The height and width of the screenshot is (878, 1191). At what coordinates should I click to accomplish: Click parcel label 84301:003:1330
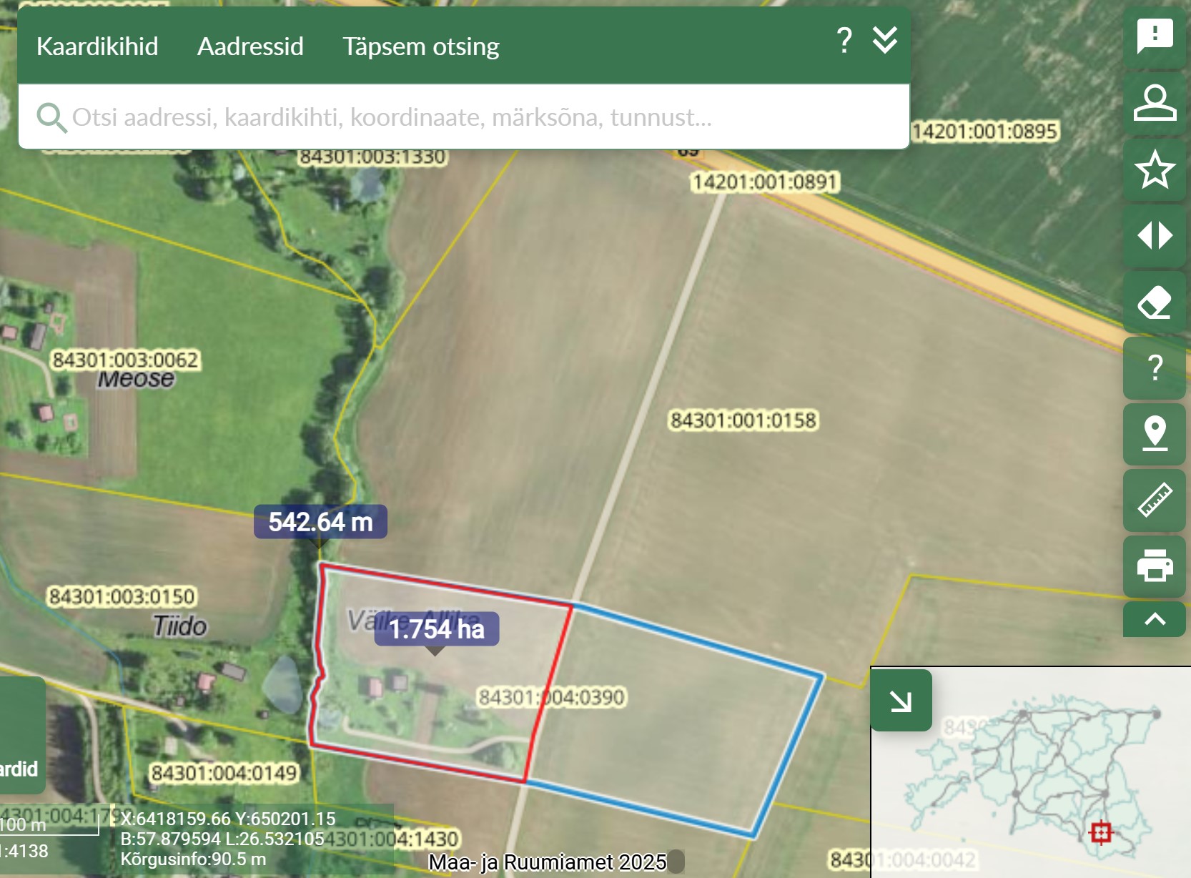tap(372, 157)
